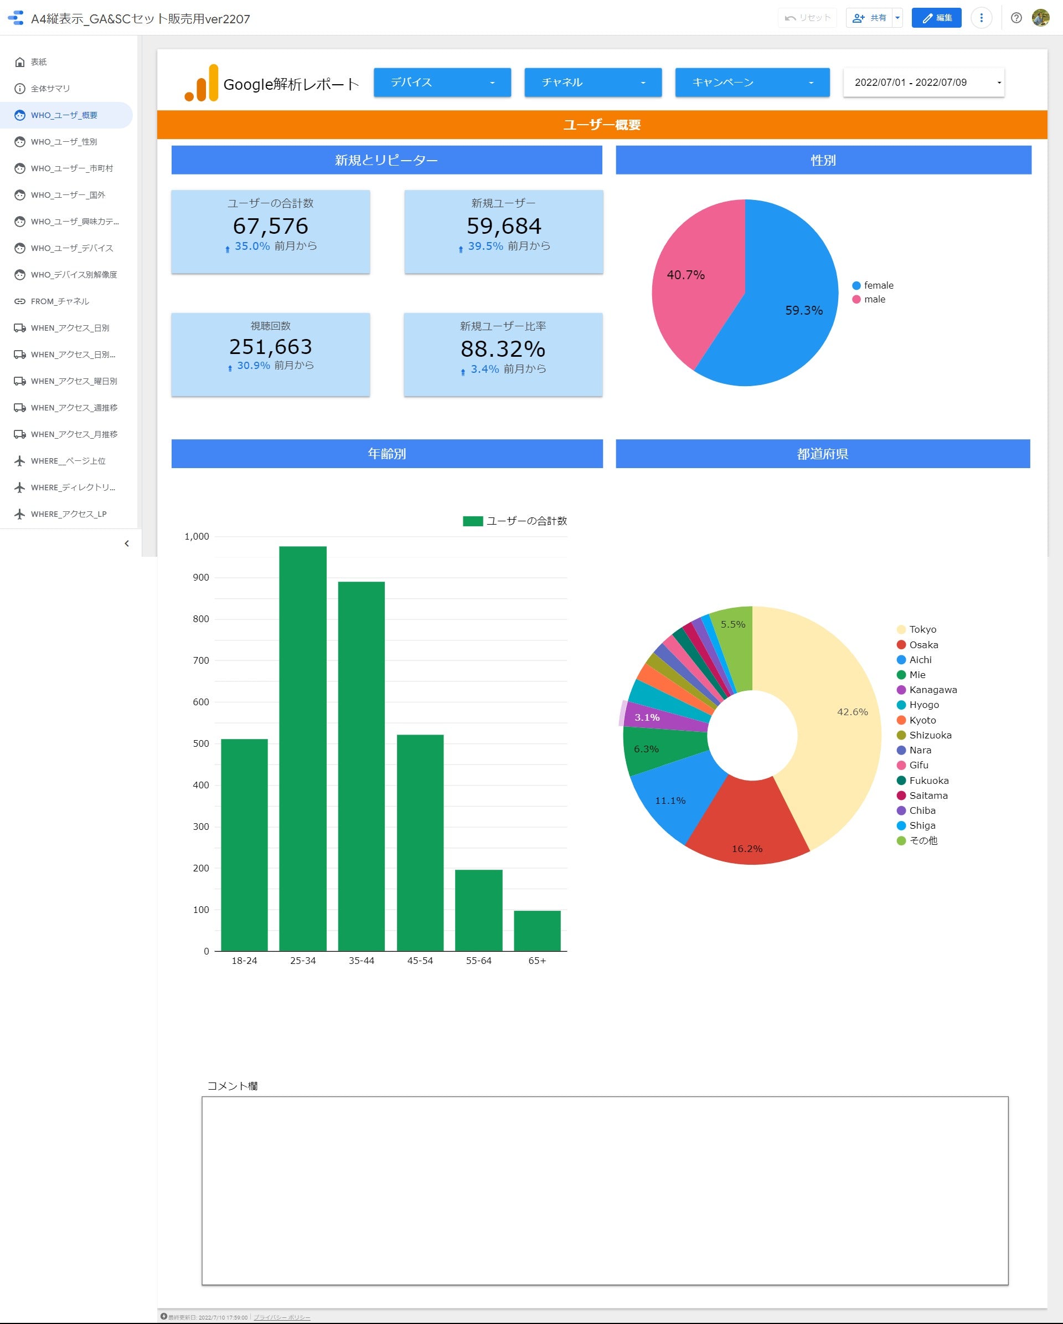This screenshot has height=1324, width=1063.
Task: Select the WHO_ユーザ_概要 page
Action: click(x=66, y=115)
